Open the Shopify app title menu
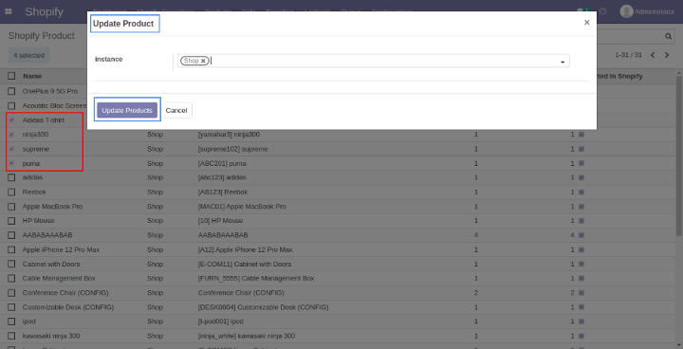This screenshot has height=349, width=683. tap(44, 11)
